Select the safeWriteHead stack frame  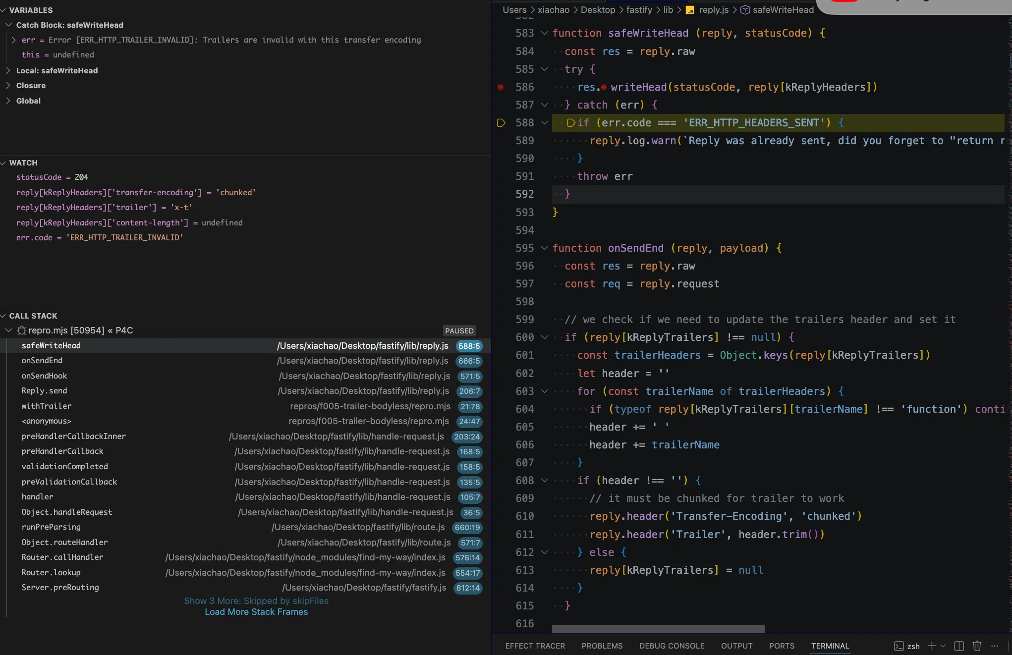click(x=245, y=346)
